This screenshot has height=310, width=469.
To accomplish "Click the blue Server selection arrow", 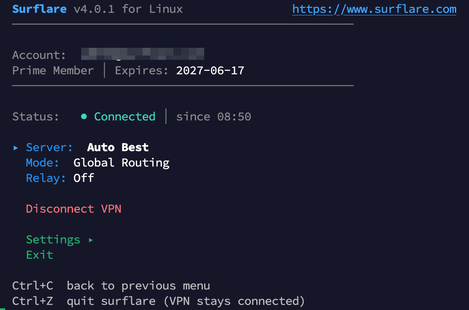I will coord(16,148).
